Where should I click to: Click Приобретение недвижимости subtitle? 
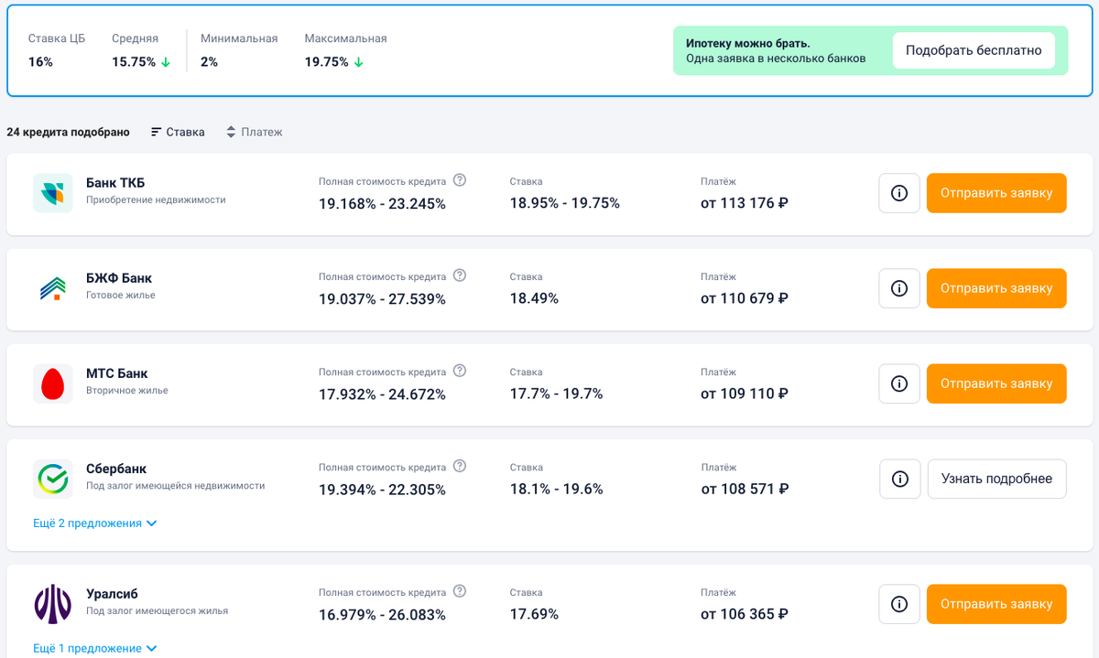point(156,200)
